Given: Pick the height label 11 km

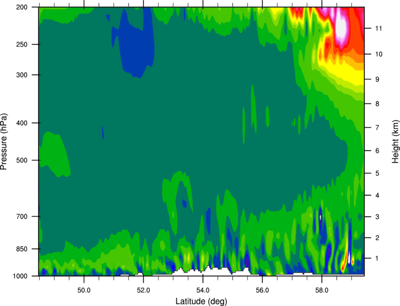Looking at the screenshot, I should [x=378, y=28].
